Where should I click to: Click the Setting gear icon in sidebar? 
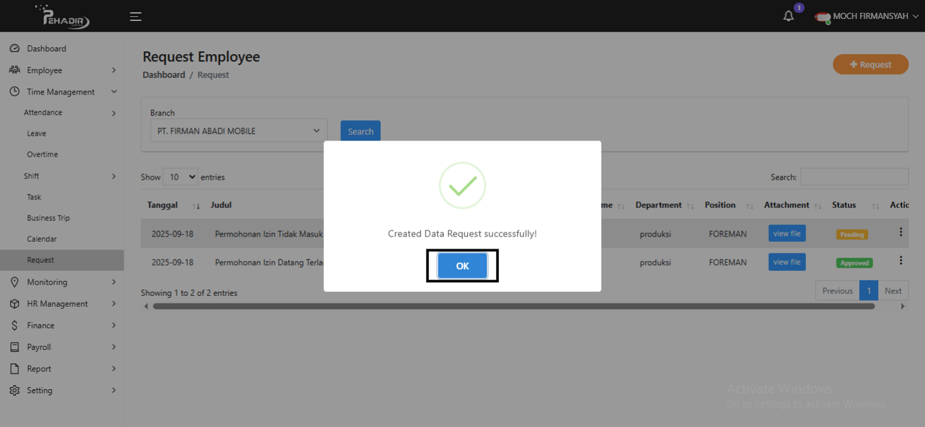click(x=14, y=391)
